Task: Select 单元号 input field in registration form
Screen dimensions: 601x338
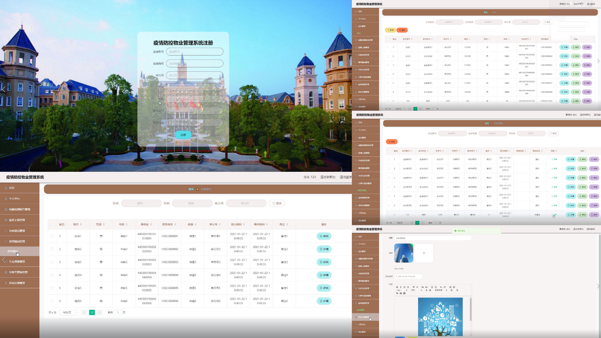Action: (x=194, y=75)
